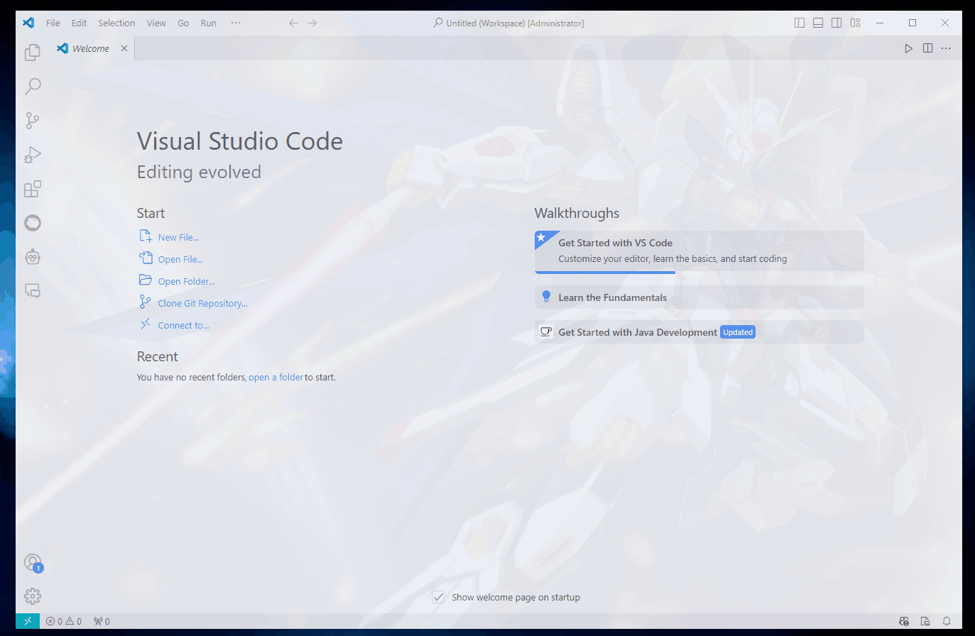Open the Accounts menu with badge
Screen dimensions: 975x636
33,563
